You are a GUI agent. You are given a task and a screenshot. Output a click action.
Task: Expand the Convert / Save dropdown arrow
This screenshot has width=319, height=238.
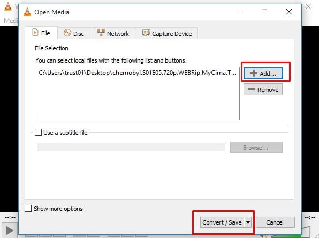[248, 222]
